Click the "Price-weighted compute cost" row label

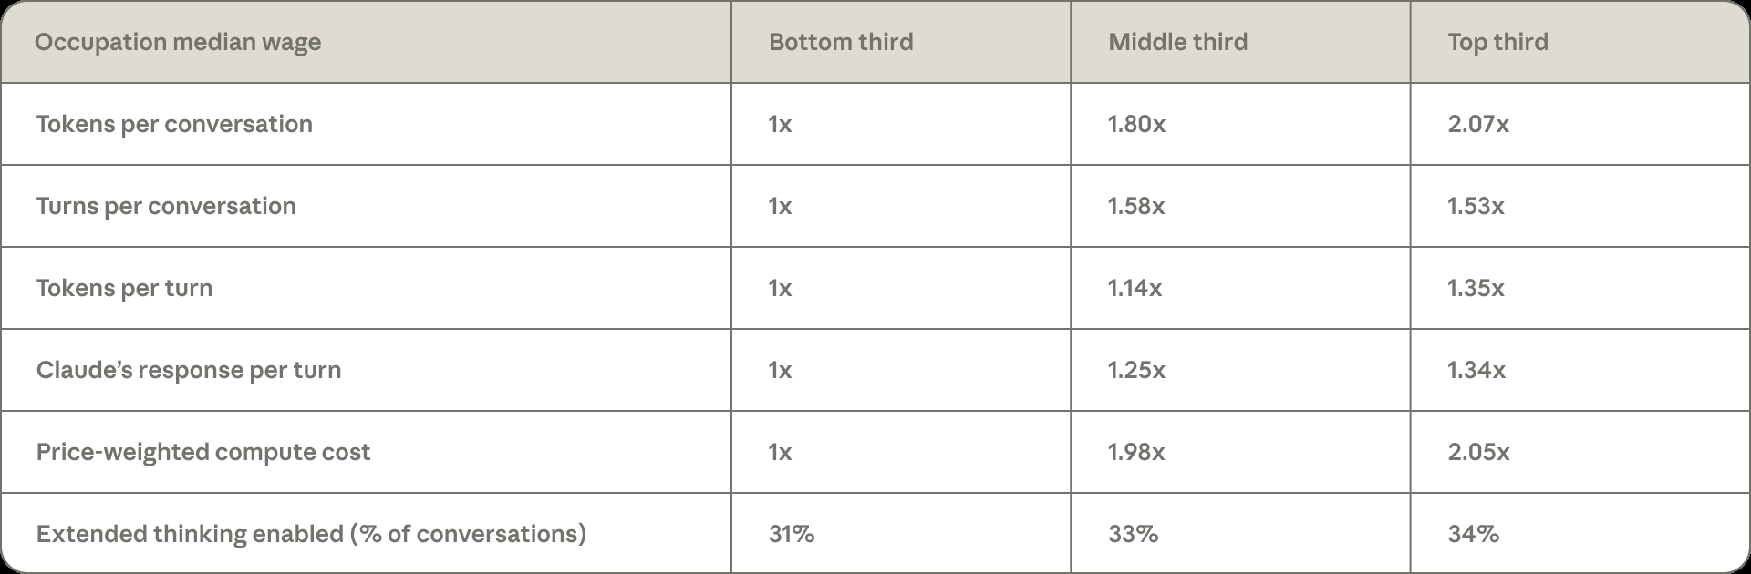tap(203, 452)
